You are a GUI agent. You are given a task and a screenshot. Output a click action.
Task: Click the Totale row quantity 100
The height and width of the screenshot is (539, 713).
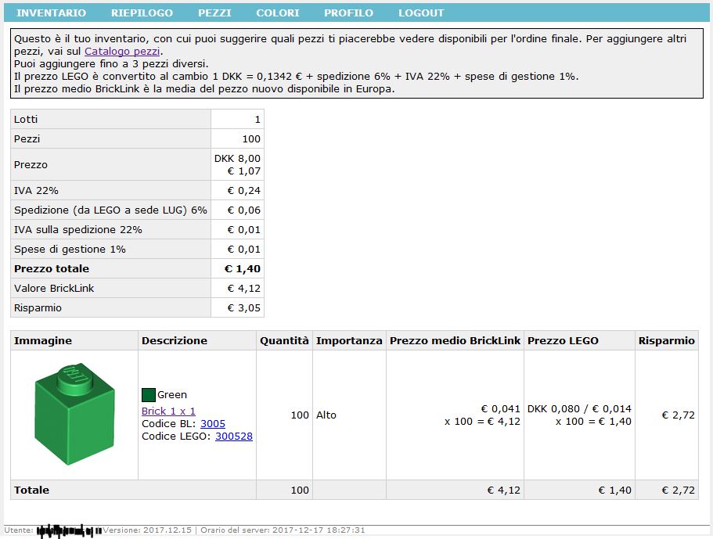[x=300, y=490]
